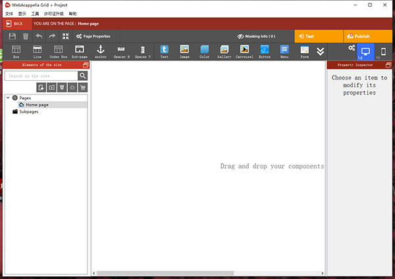The height and width of the screenshot is (279, 395).
Task: Click the save disk icon
Action: (x=12, y=36)
